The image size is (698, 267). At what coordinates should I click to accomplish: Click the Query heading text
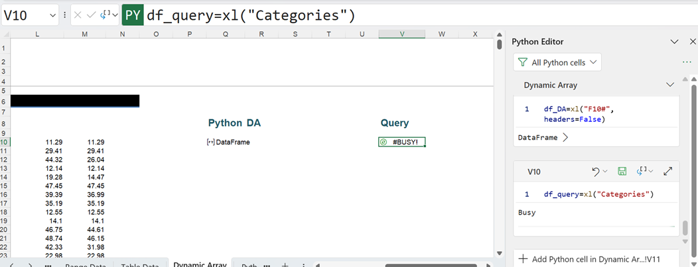[394, 123]
